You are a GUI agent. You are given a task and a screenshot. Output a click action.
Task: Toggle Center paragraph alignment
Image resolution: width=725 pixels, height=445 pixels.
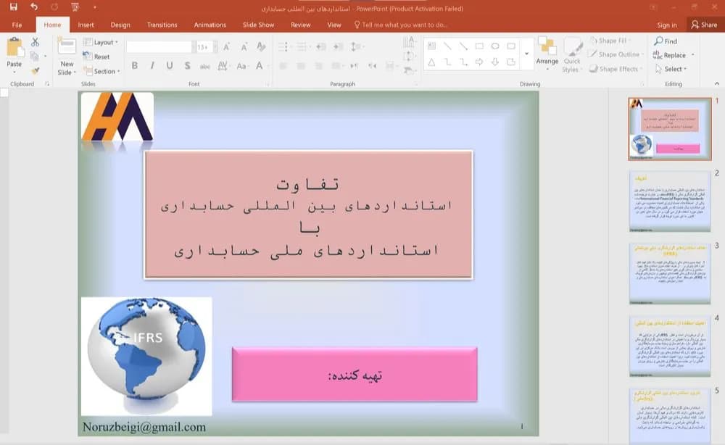pyautogui.click(x=301, y=66)
